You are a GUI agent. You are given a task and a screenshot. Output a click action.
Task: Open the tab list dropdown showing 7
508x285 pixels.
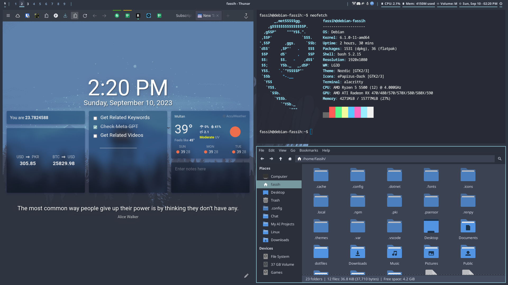[246, 16]
